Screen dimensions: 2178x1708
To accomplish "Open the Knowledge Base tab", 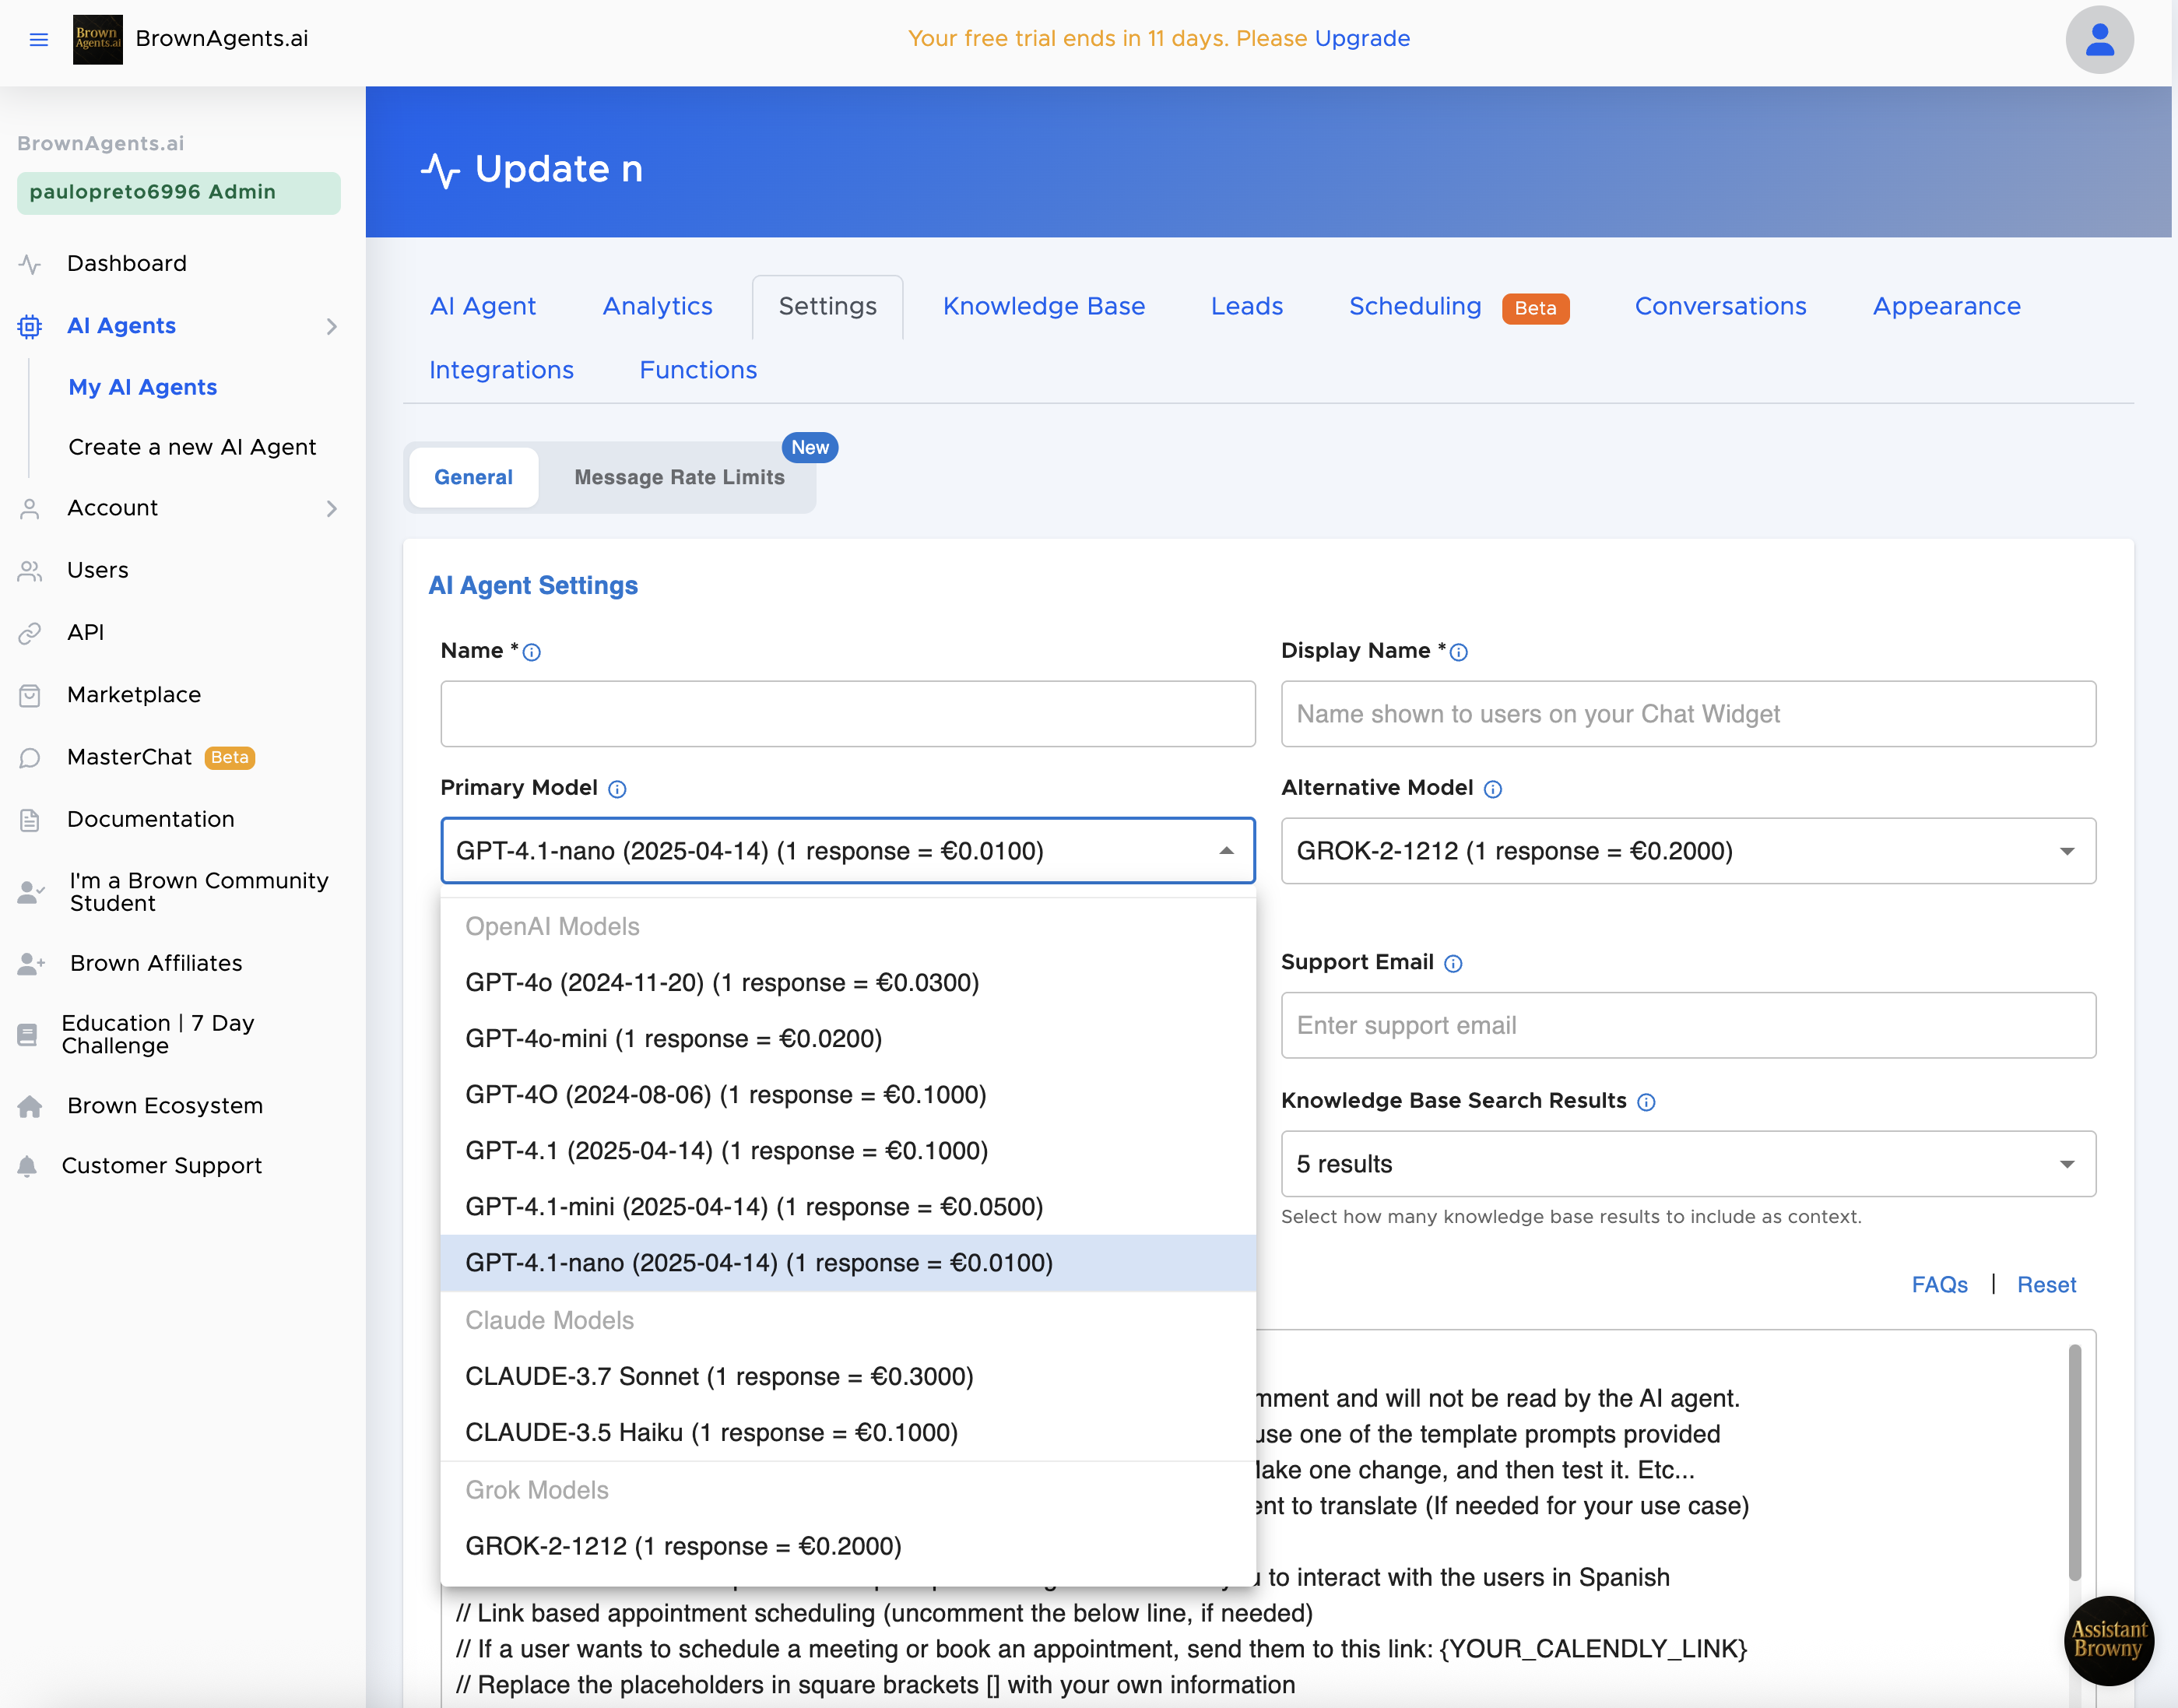I will 1043,306.
